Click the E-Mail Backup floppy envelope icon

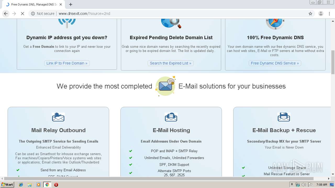tap(284, 117)
